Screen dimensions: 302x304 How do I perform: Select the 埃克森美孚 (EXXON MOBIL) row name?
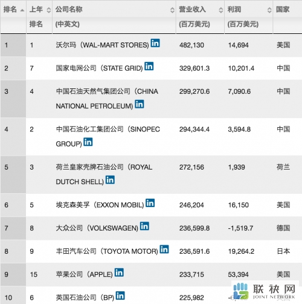100,205
